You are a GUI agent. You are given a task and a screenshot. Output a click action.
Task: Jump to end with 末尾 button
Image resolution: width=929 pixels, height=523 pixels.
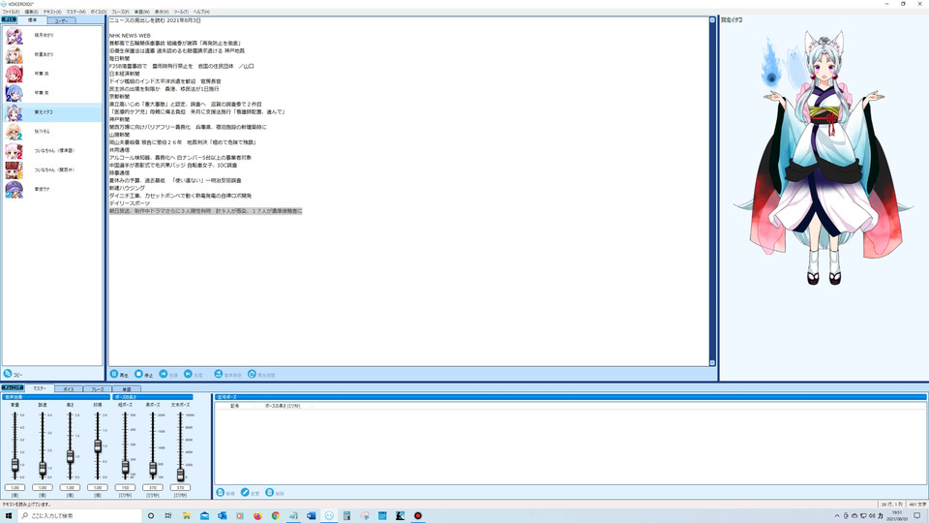coord(194,374)
